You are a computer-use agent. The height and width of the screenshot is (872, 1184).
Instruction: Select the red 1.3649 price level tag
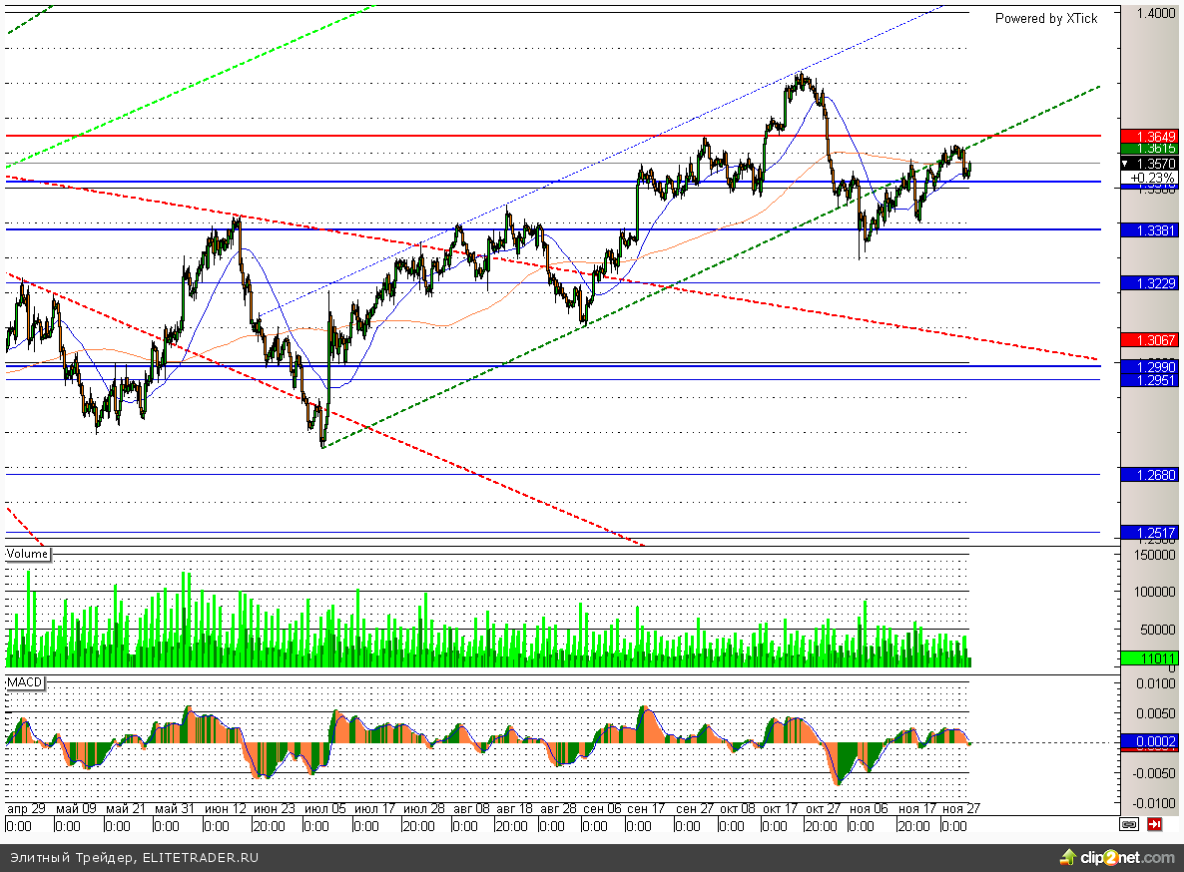pos(1150,136)
